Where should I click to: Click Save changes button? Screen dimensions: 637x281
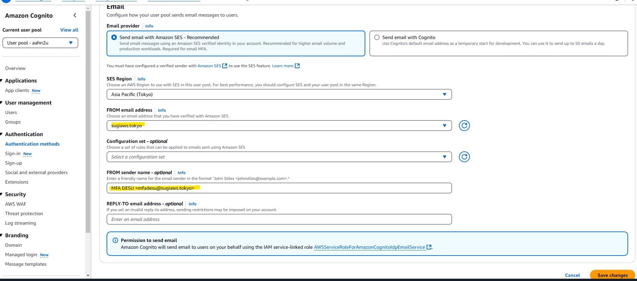(x=612, y=275)
